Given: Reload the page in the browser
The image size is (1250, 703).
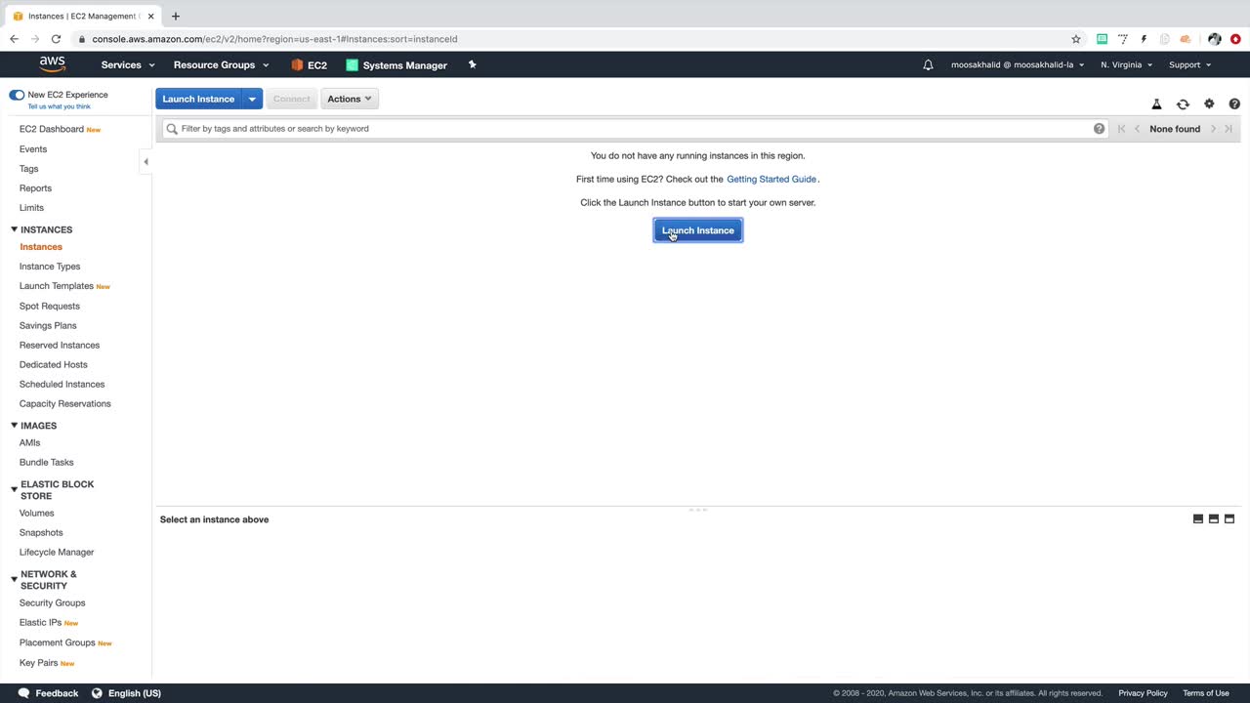Looking at the screenshot, I should pyautogui.click(x=56, y=39).
